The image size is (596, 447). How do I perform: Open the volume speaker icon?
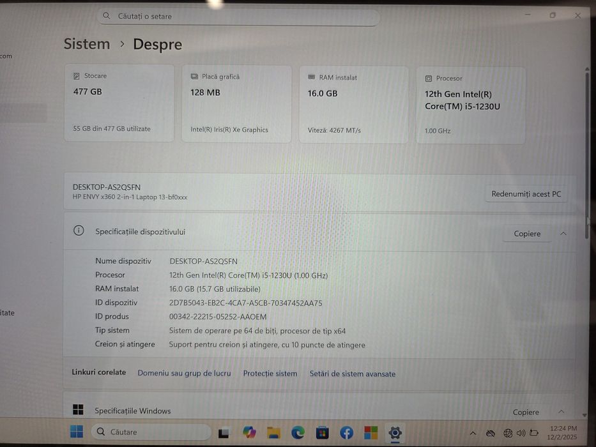pyautogui.click(x=521, y=433)
